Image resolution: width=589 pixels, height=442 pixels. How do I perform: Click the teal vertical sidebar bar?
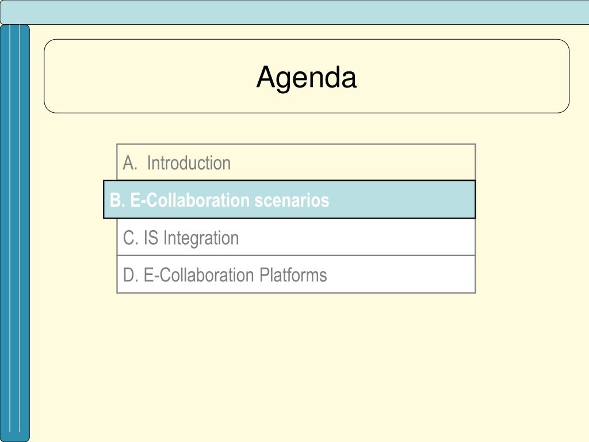click(x=14, y=233)
